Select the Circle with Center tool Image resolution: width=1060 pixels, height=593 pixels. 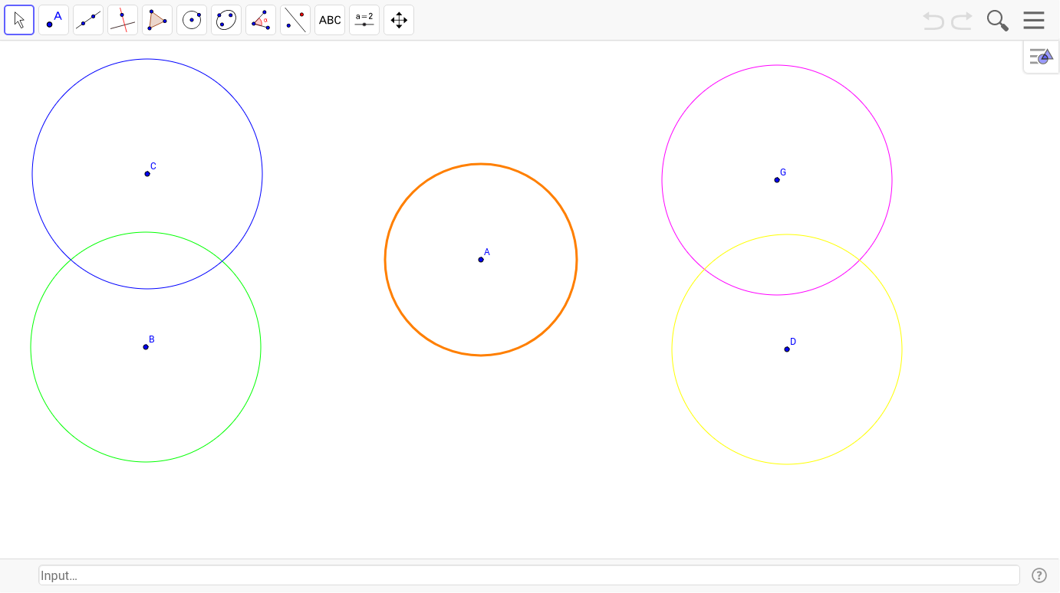[192, 20]
